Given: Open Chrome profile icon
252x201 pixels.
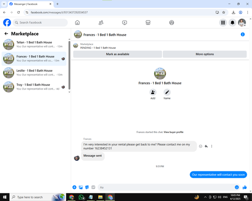Looking at the screenshot, I should click(240, 13).
